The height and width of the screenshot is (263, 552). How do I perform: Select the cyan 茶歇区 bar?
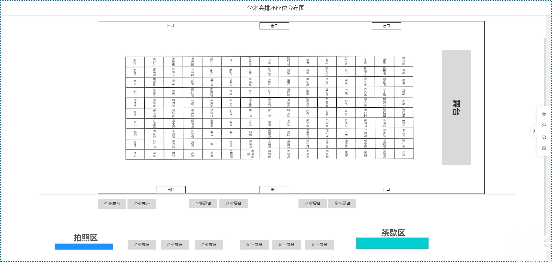(392, 243)
